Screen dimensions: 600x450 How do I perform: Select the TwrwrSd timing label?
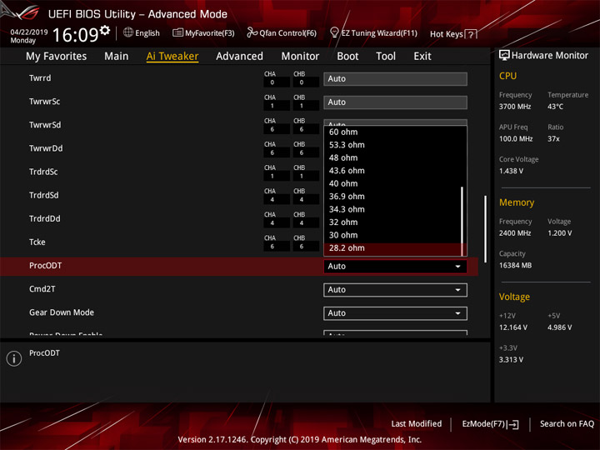point(45,125)
